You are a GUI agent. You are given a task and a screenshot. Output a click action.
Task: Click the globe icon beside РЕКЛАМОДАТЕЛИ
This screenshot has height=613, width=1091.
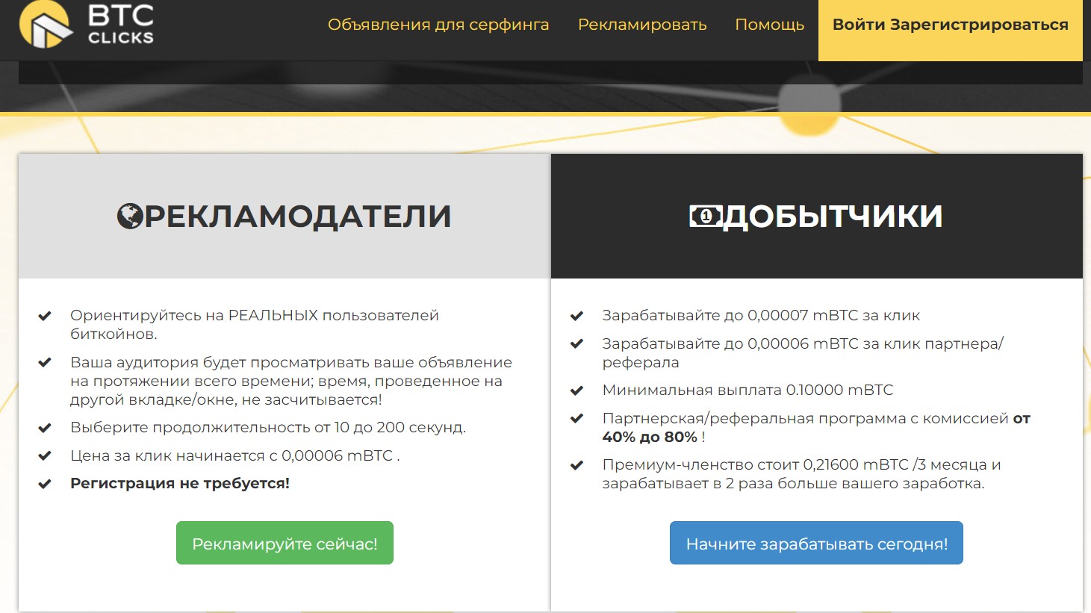(x=130, y=217)
